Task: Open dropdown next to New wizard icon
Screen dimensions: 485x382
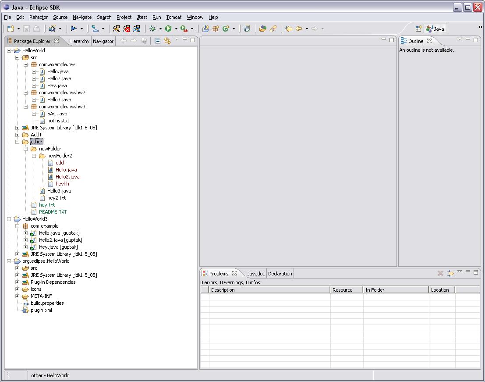Action: pos(18,29)
